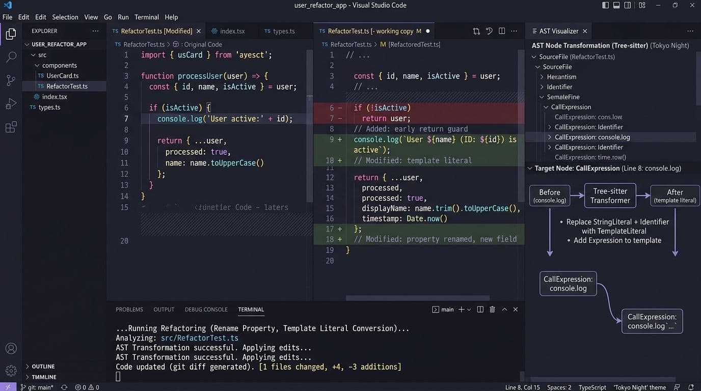Click the Line 8, Col 15 cursor position

[x=523, y=387]
